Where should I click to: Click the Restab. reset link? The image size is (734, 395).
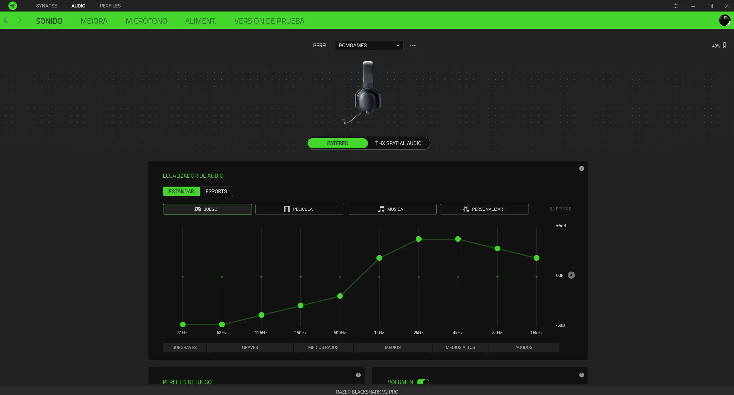coord(561,209)
